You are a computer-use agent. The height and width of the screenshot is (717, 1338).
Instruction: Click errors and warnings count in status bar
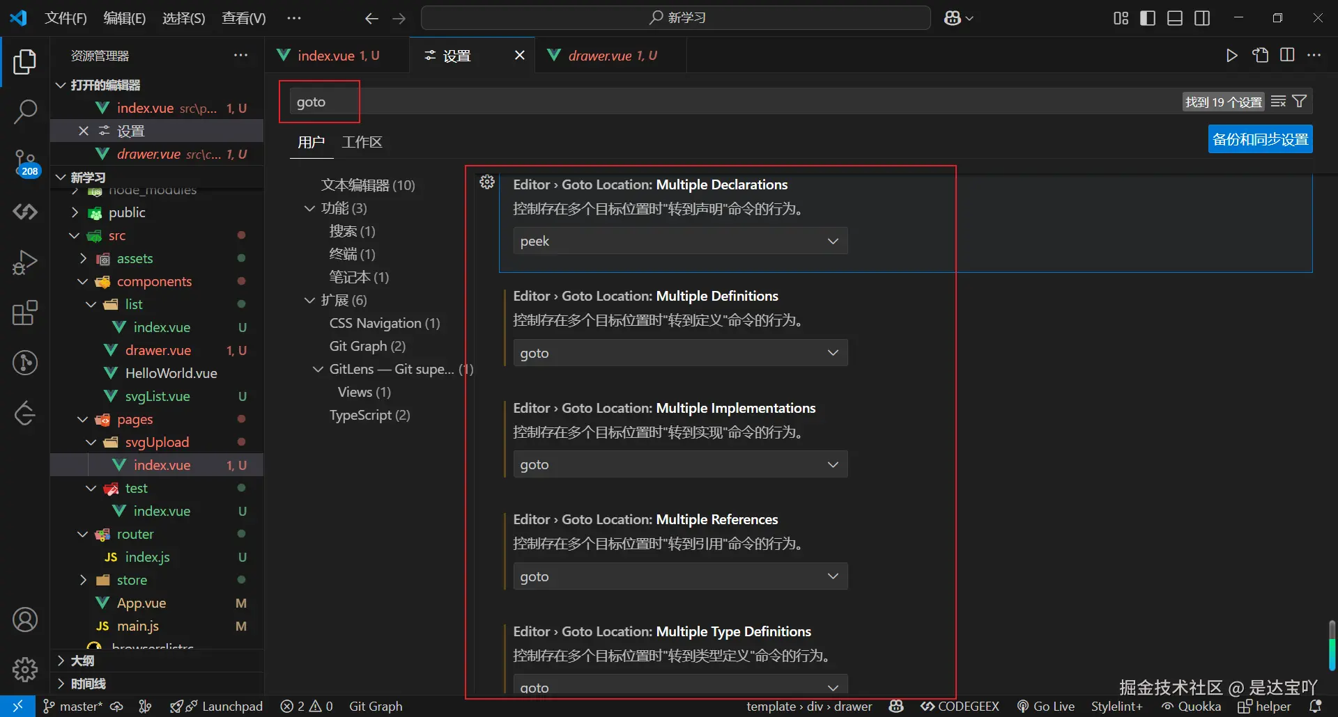[x=307, y=706]
